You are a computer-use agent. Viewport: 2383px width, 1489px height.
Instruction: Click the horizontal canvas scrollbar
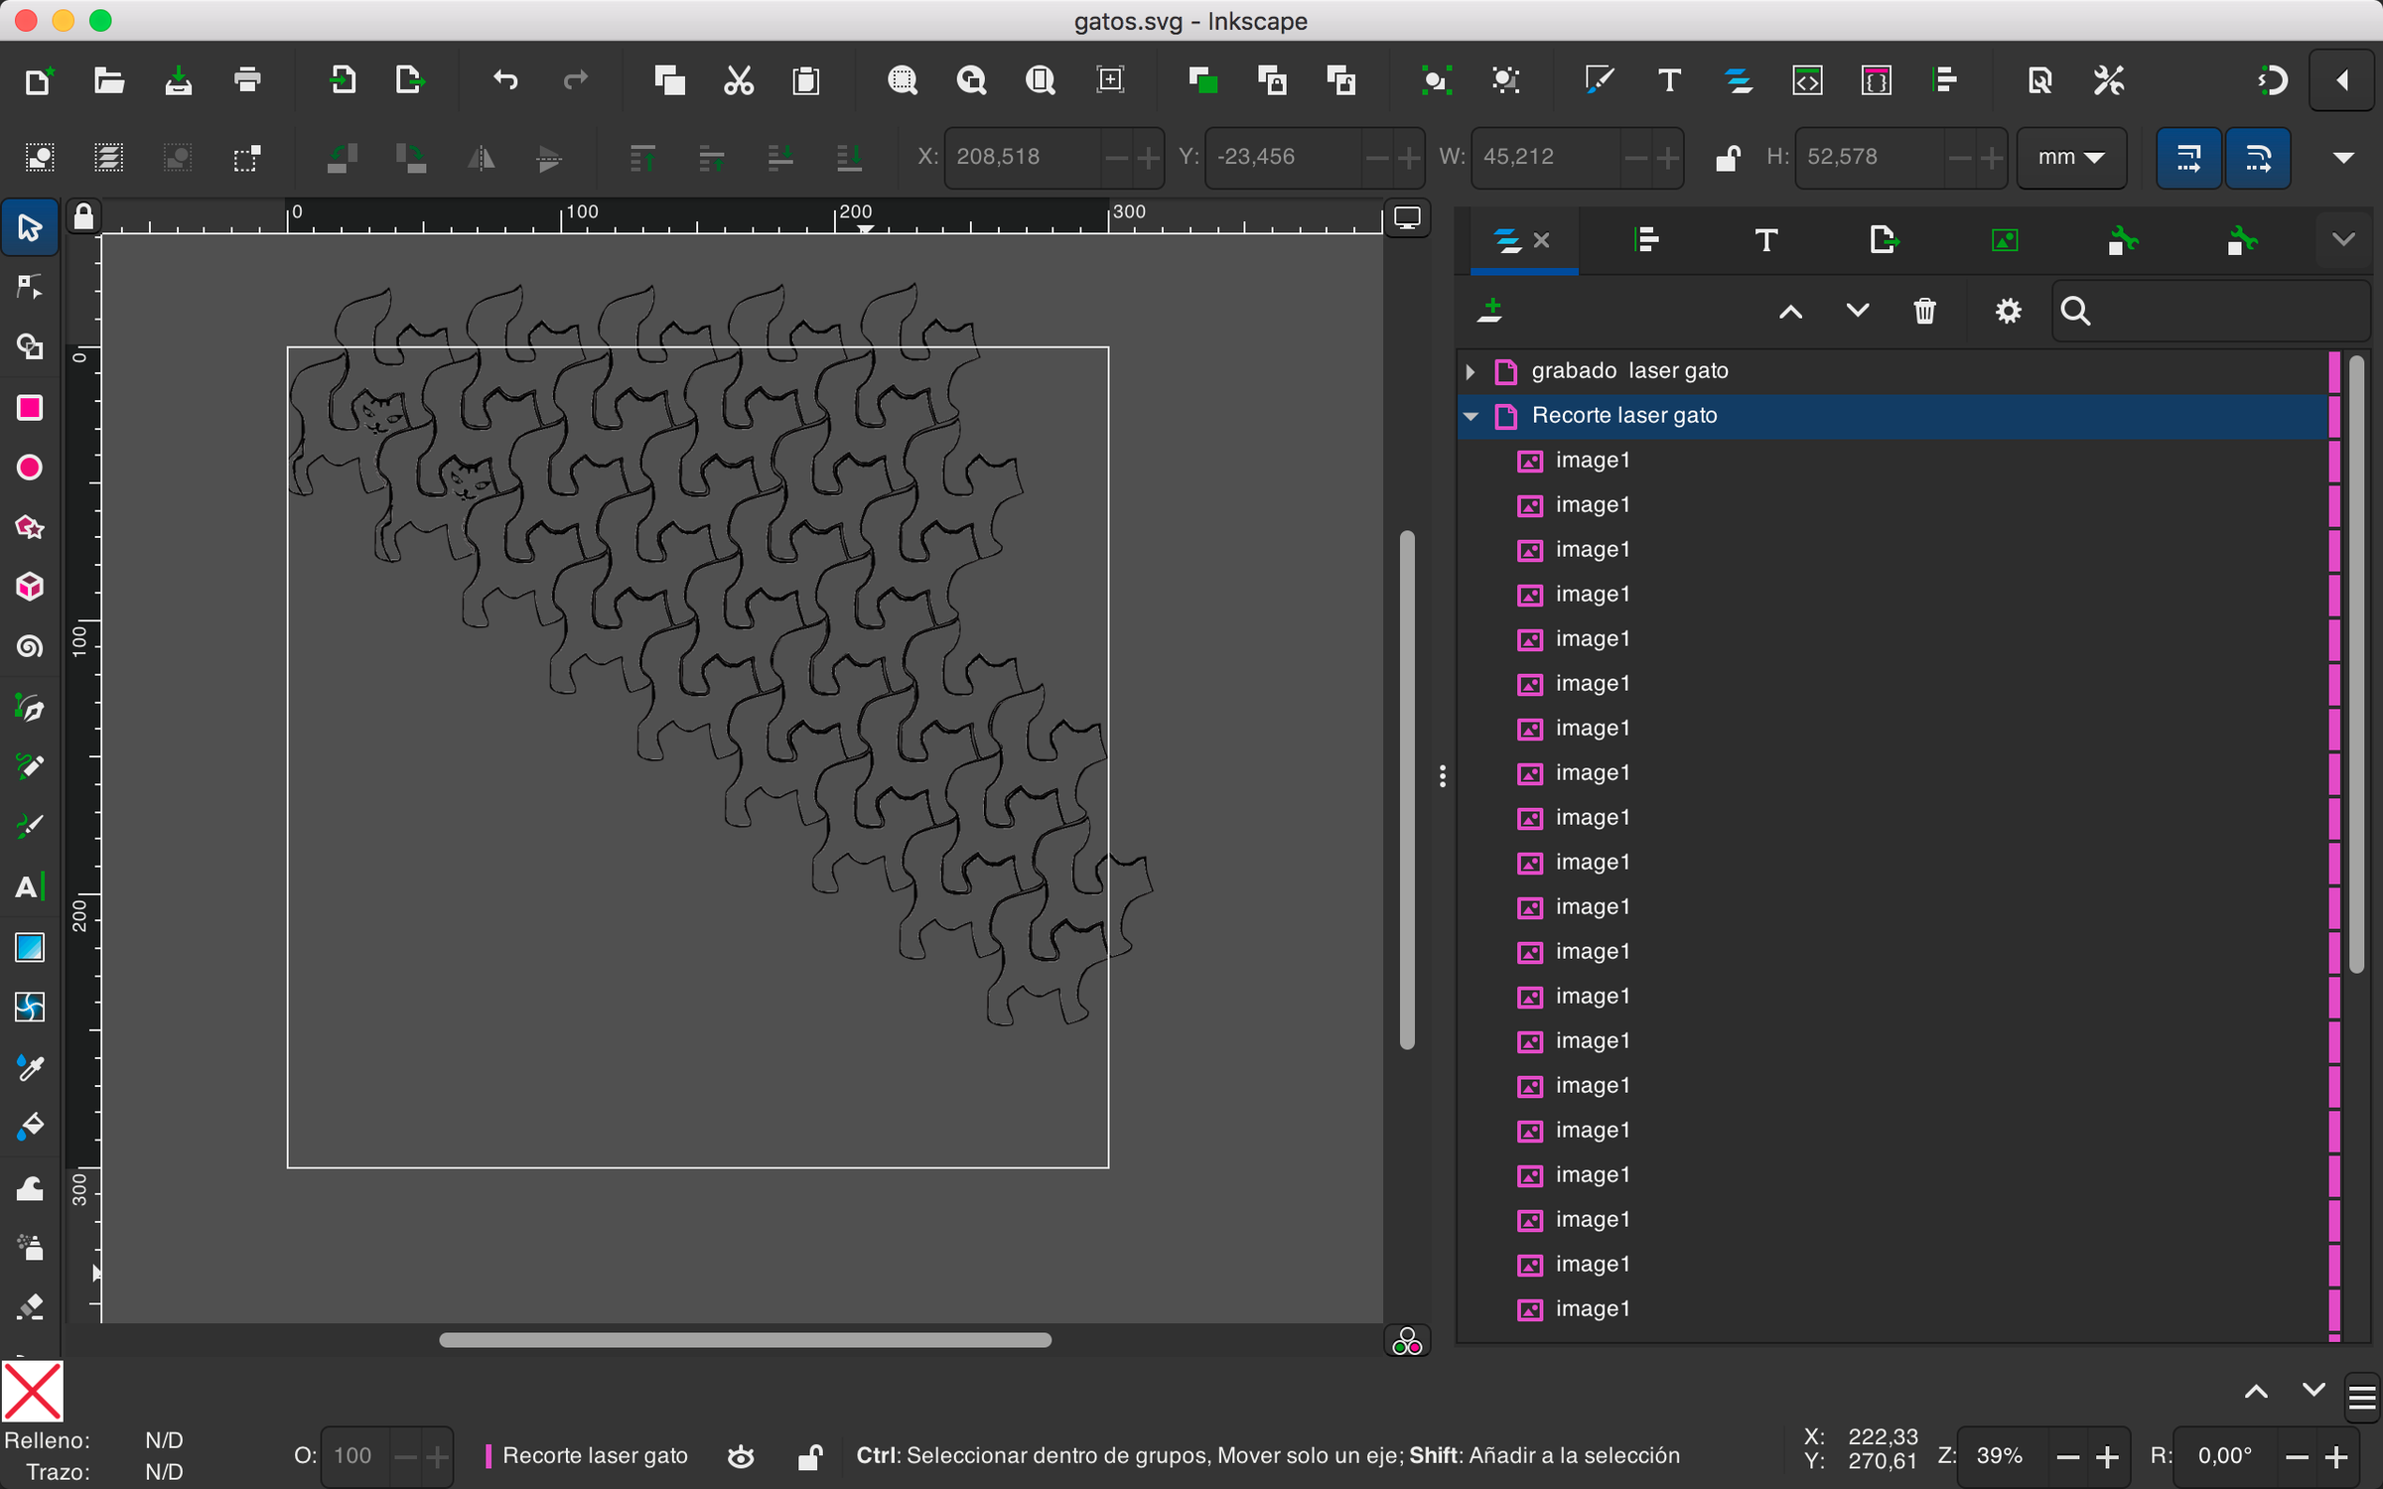tap(745, 1340)
